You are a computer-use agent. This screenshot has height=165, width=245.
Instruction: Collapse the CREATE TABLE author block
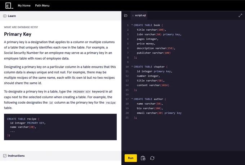pos(132,99)
